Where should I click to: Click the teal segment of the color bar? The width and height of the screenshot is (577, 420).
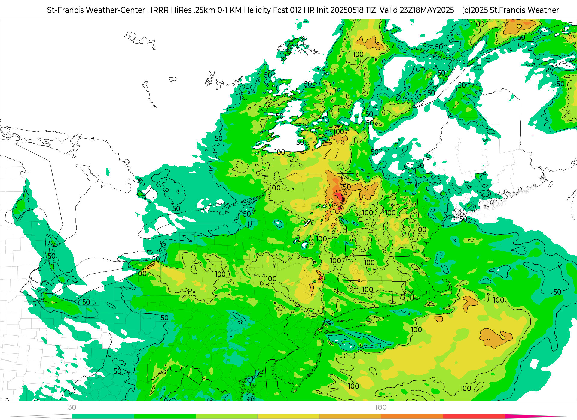(103, 416)
